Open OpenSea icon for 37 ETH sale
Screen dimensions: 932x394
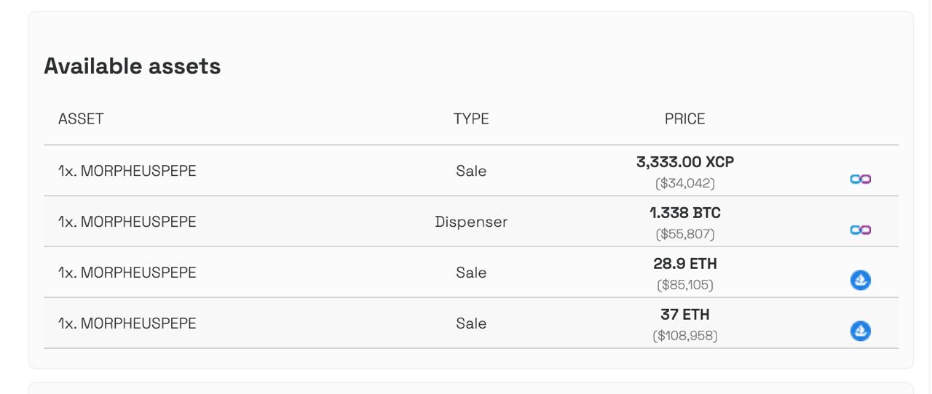click(x=861, y=331)
